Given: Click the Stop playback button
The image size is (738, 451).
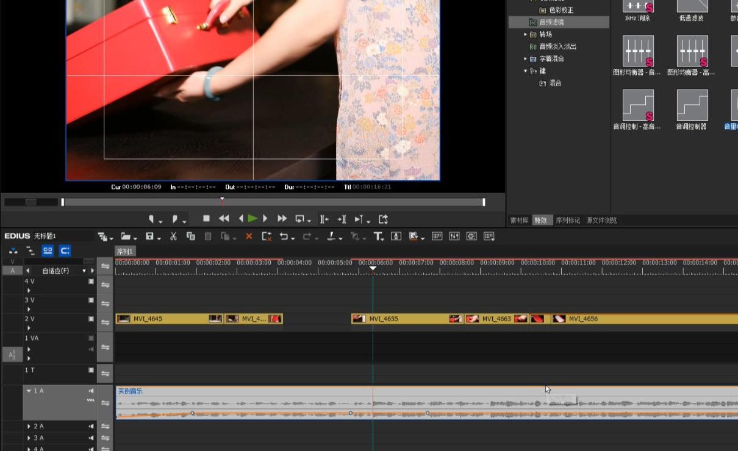Looking at the screenshot, I should pos(206,218).
